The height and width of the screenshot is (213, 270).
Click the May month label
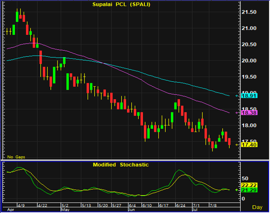[65, 210]
